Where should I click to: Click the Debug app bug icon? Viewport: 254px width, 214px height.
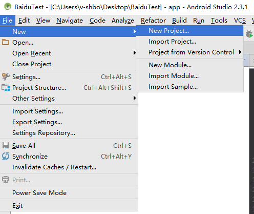pyautogui.click(x=249, y=34)
